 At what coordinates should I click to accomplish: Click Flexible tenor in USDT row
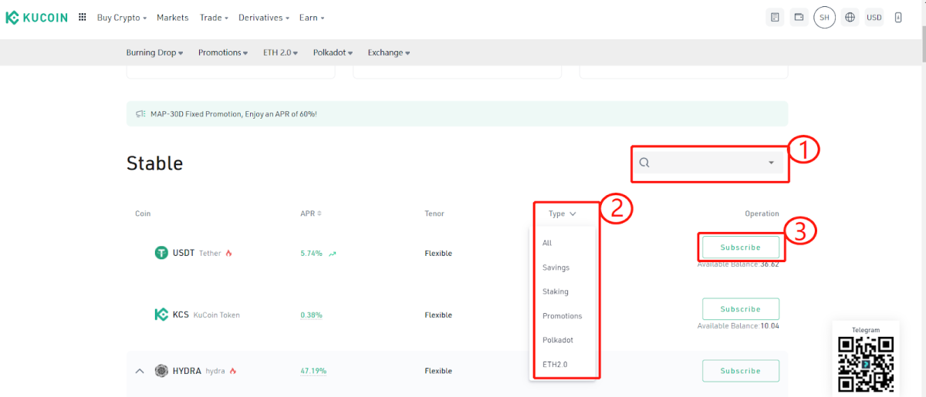pos(438,253)
